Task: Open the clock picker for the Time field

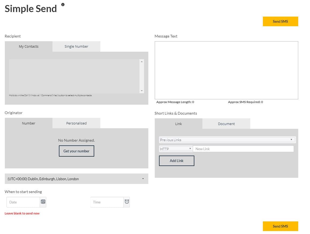Action: tap(127, 202)
